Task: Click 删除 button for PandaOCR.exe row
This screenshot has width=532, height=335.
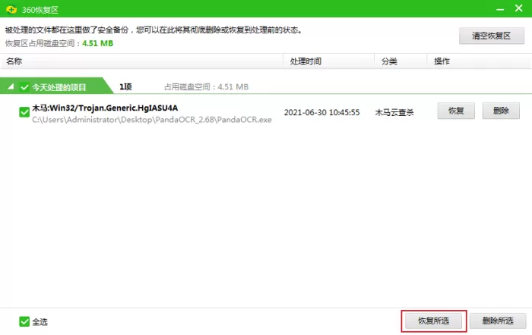Action: point(501,111)
